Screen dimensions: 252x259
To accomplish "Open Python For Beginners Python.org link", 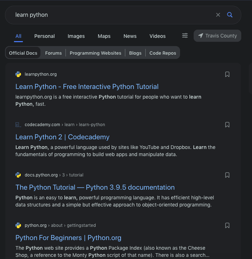I will point(68,238).
